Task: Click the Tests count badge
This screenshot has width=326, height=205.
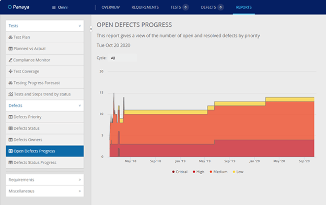Action: click(185, 7)
